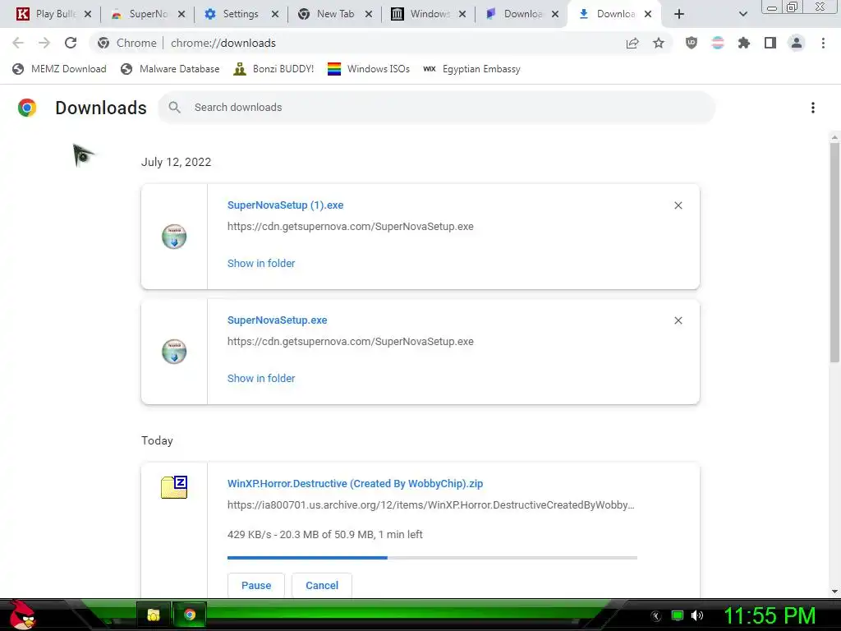Open Chrome's three-dot main menu
Viewport: 841px width, 631px height.
(823, 43)
